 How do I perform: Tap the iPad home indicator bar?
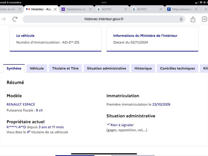pyautogui.click(x=104, y=154)
